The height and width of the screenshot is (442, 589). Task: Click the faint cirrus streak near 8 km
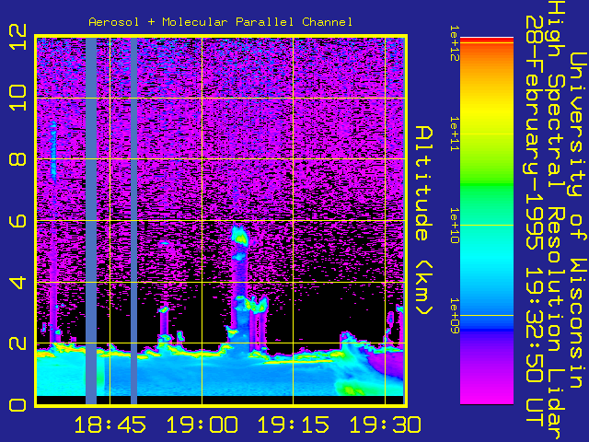point(53,150)
